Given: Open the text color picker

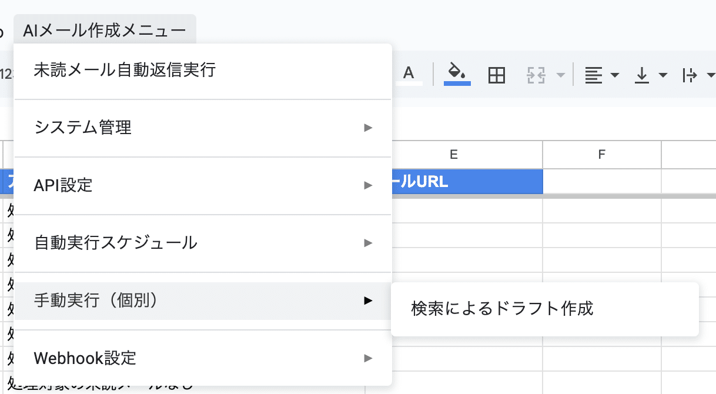Looking at the screenshot, I should click(409, 75).
